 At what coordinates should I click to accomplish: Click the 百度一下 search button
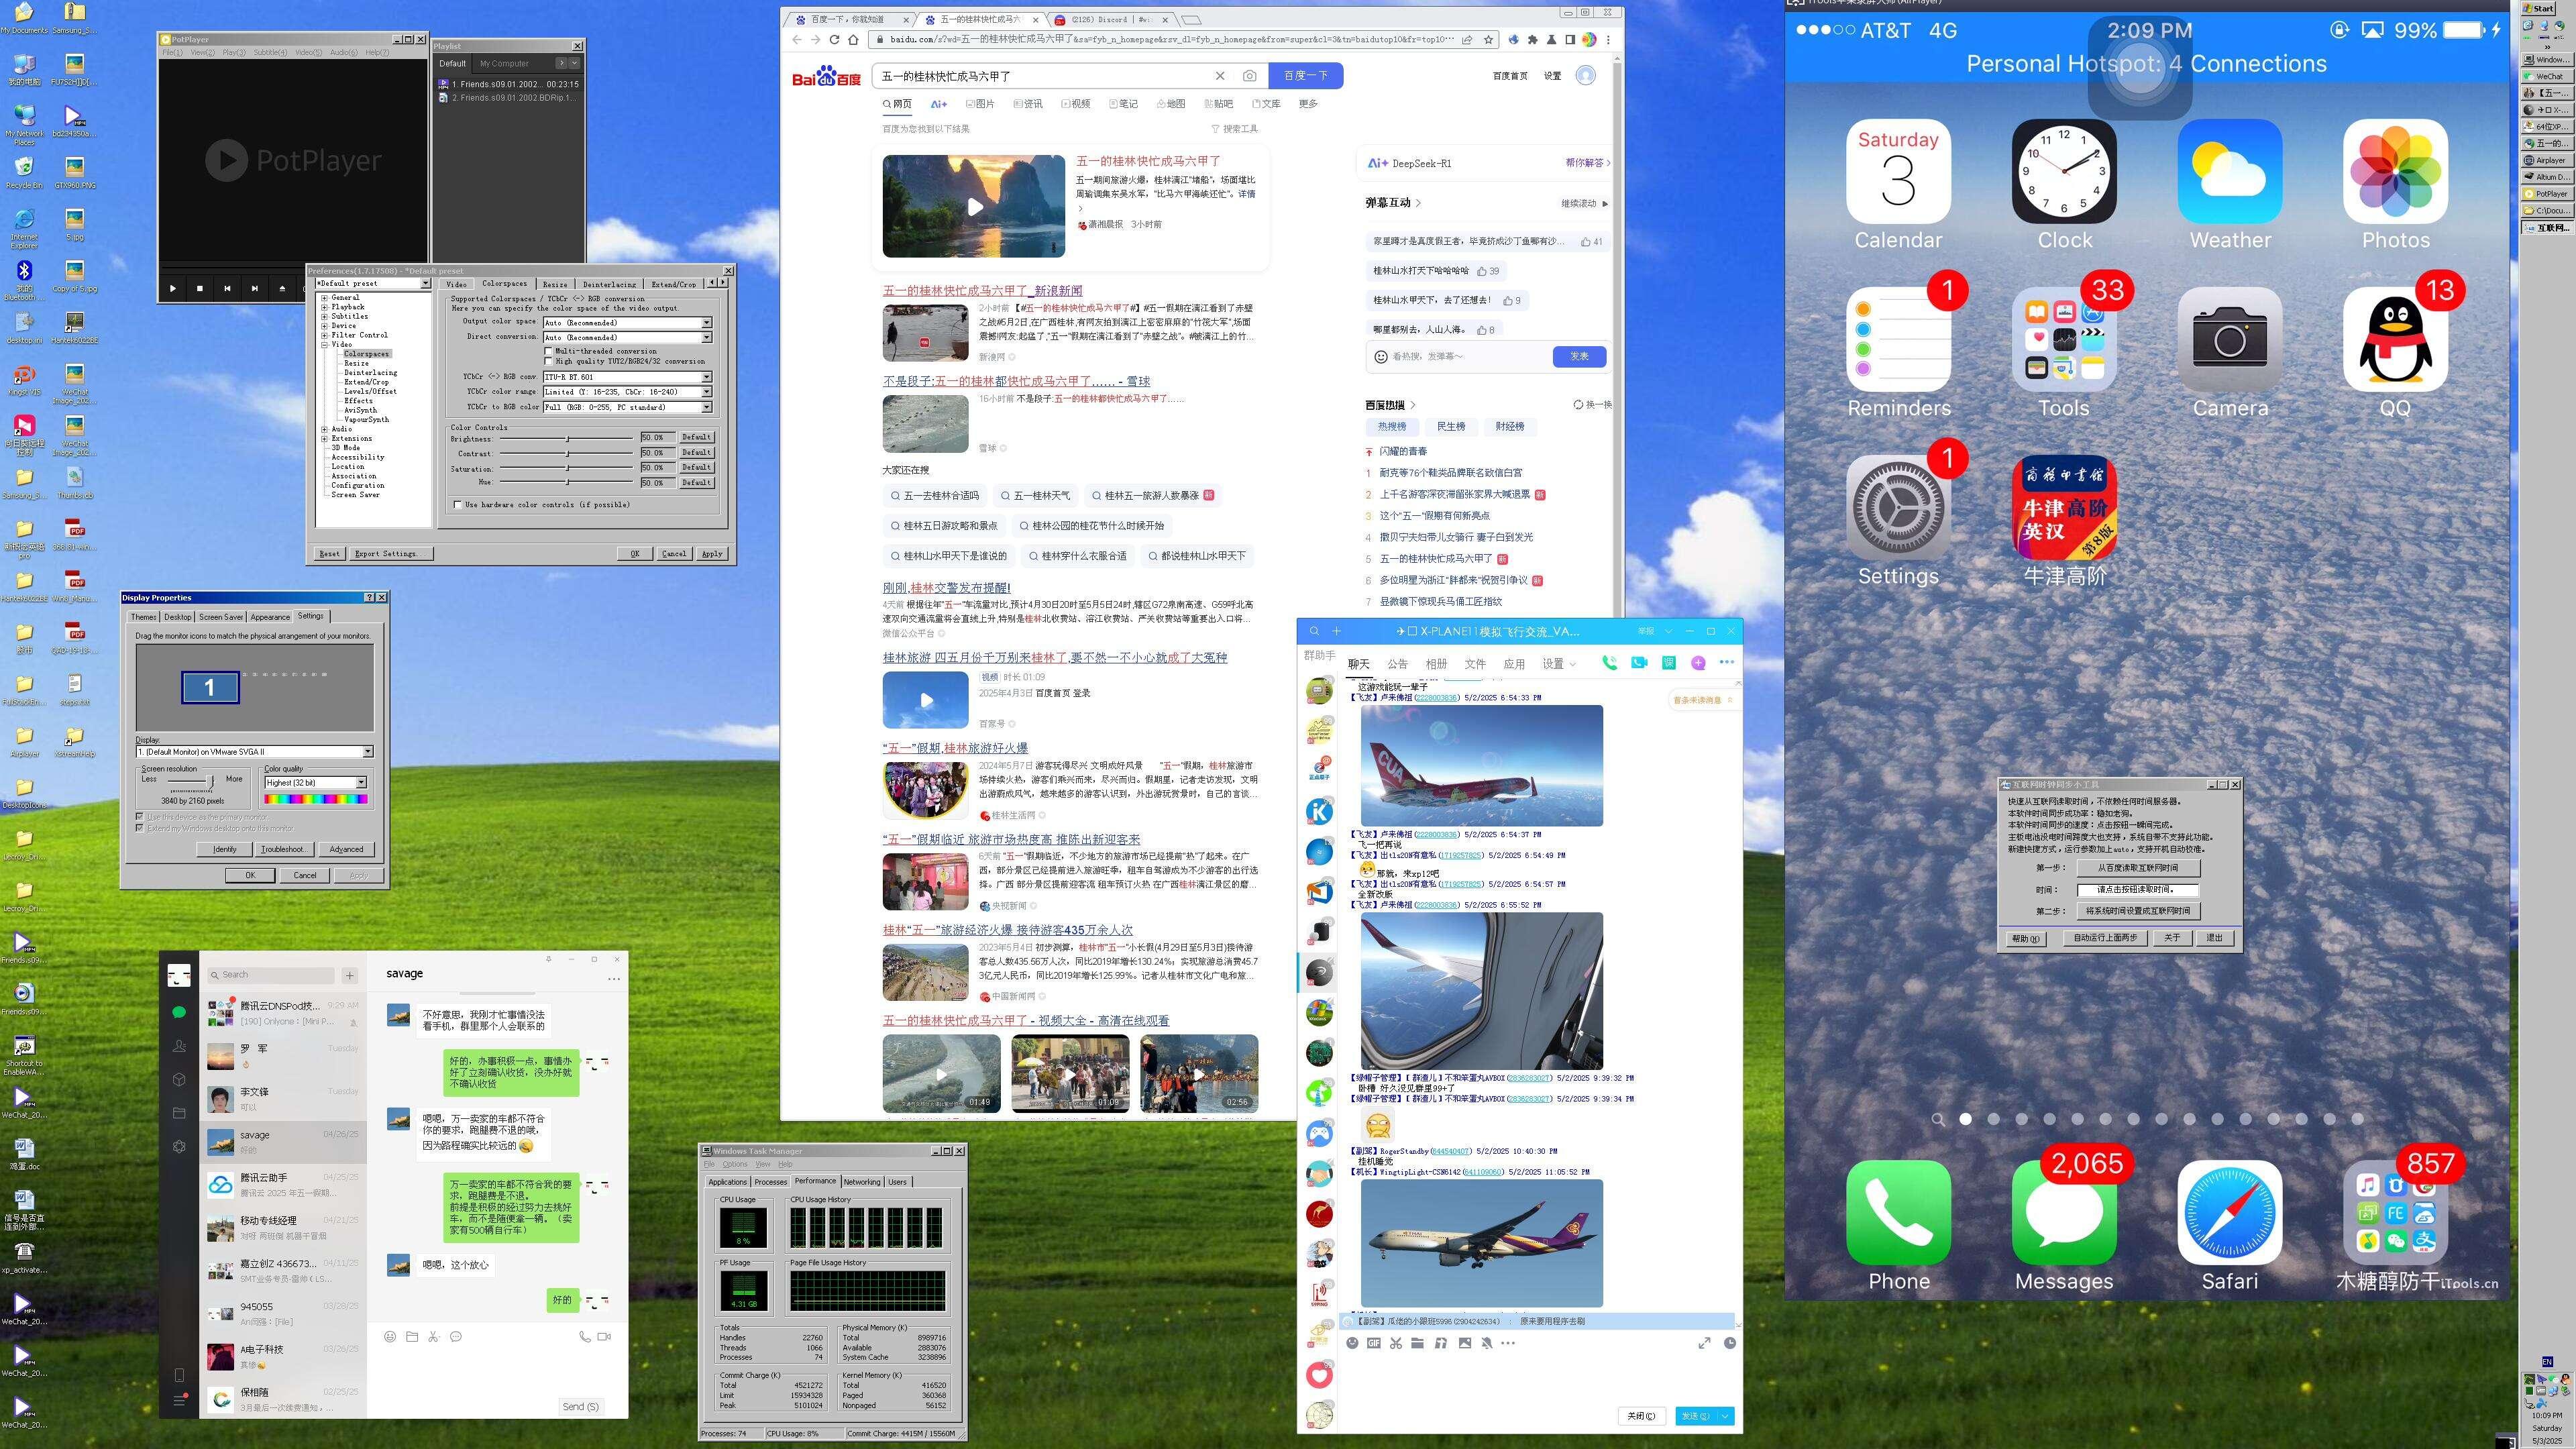(1305, 76)
